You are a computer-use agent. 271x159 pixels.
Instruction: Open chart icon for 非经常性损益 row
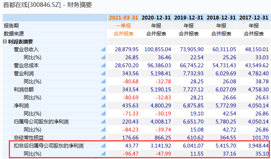coord(103,138)
